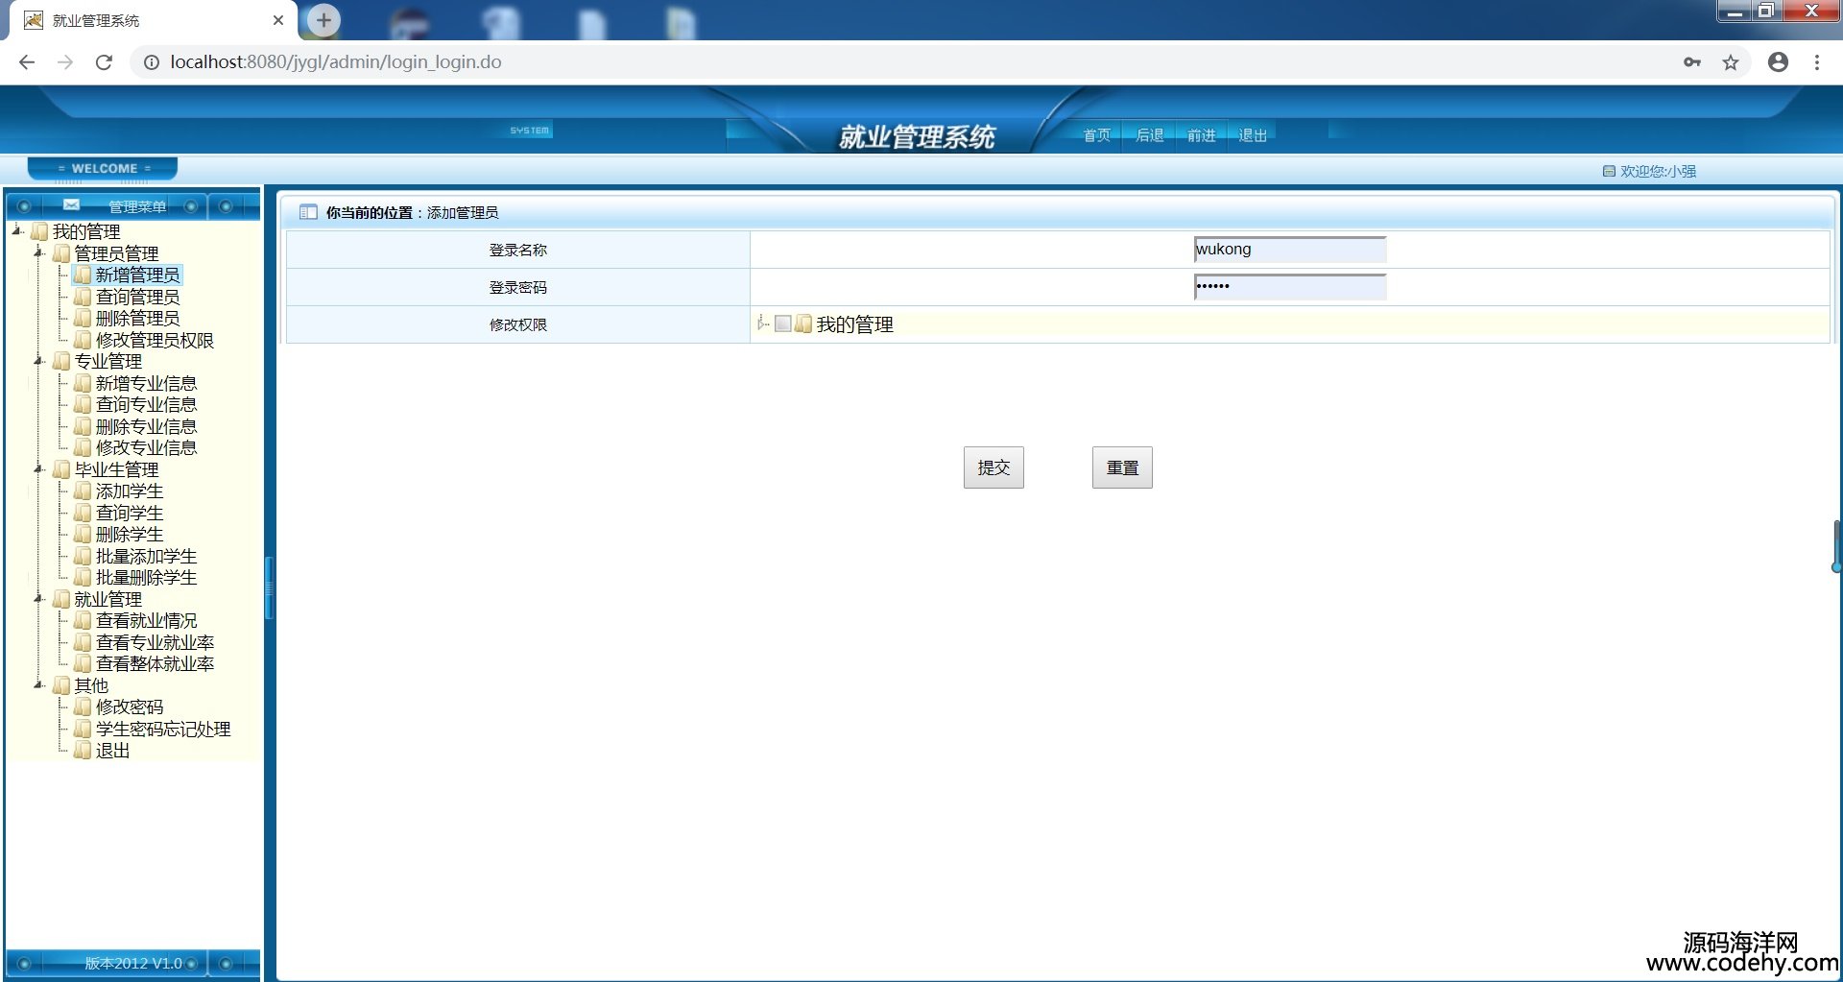
Task: Open 学生密码忘记处理 in sidebar
Action: point(163,729)
